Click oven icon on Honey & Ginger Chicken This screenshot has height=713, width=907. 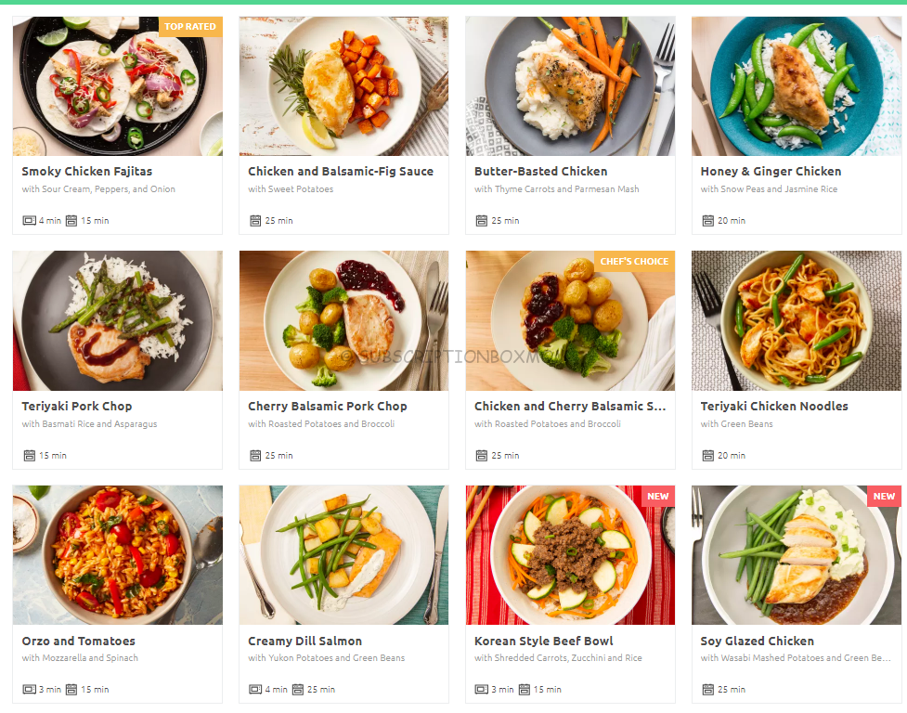(x=708, y=220)
